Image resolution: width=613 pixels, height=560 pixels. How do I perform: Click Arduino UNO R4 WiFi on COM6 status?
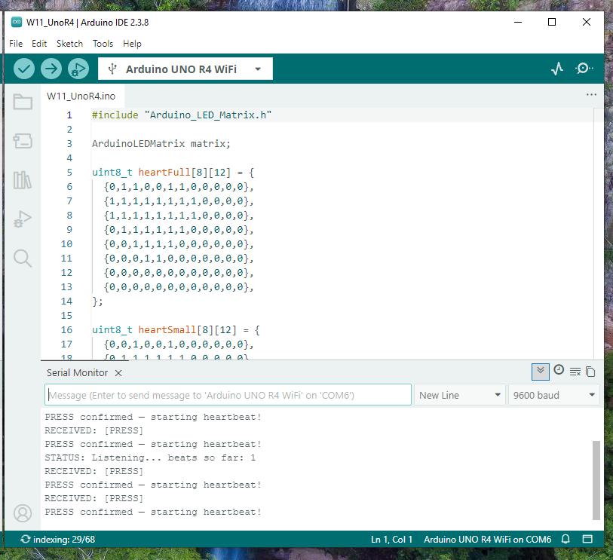[x=488, y=540]
